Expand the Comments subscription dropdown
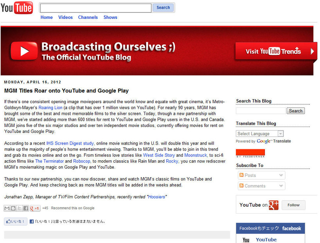320x243 pixels. point(281,186)
